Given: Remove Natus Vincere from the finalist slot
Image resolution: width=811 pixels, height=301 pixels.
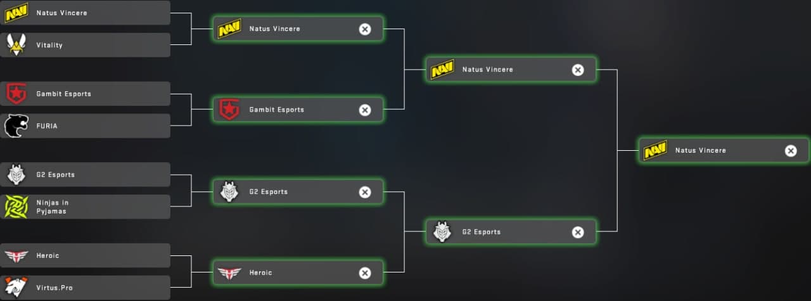Looking at the screenshot, I should click(578, 70).
